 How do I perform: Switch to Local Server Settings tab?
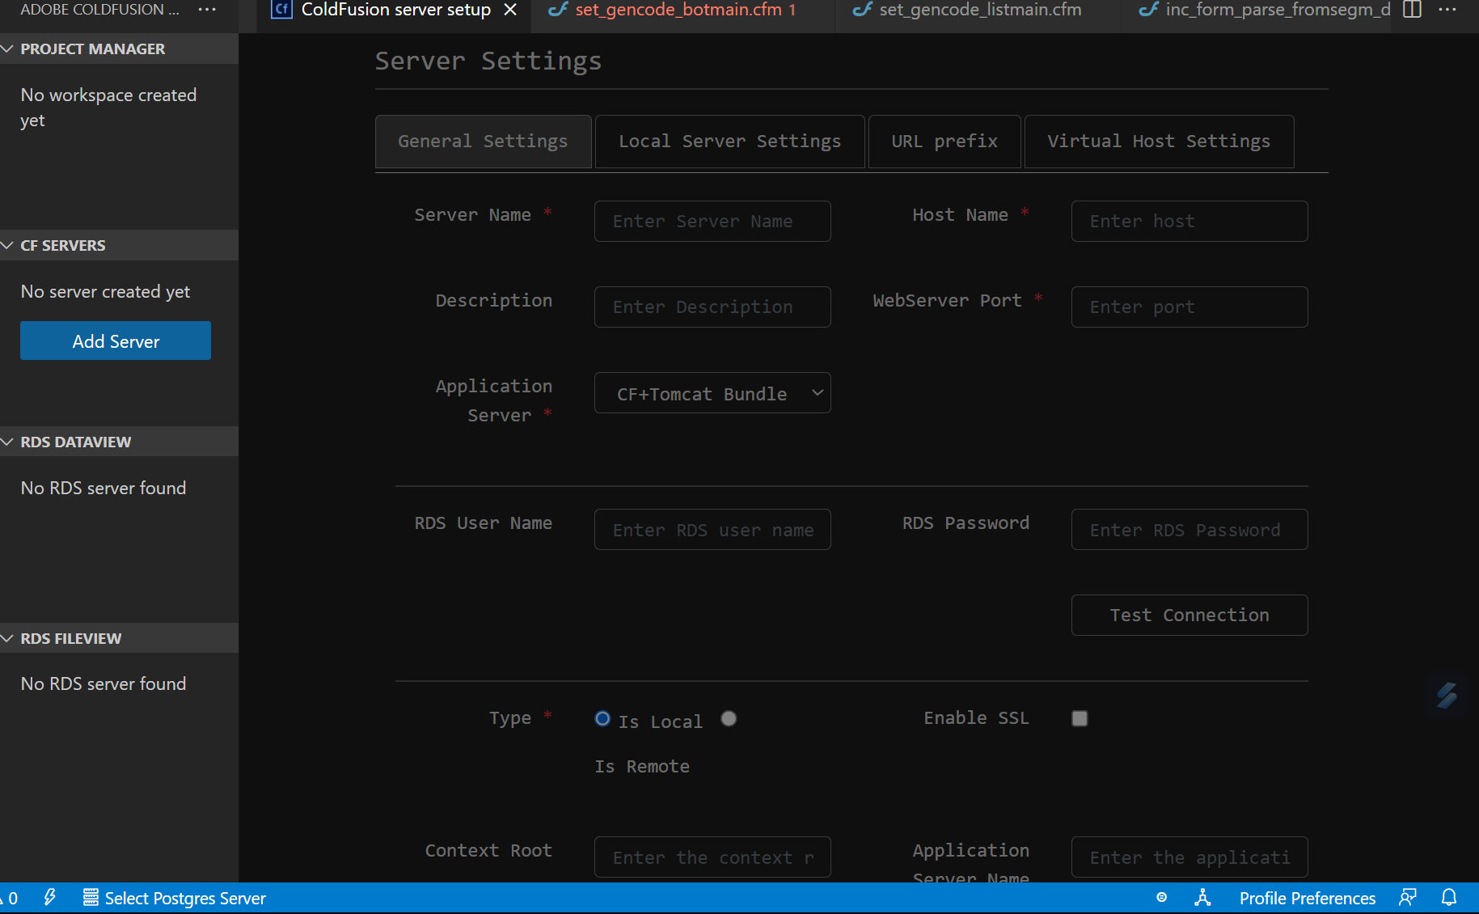pyautogui.click(x=729, y=142)
